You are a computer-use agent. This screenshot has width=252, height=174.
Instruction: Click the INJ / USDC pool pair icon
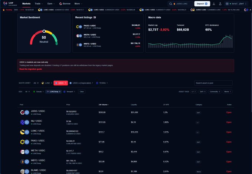coord(24,122)
